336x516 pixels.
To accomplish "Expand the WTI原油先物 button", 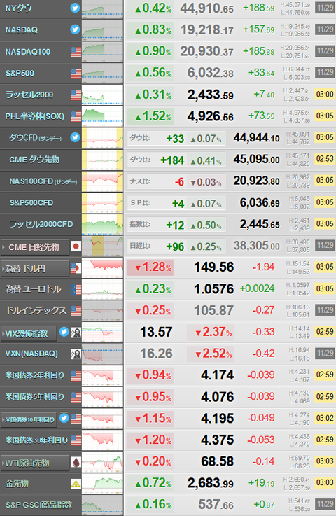I will click(35, 463).
